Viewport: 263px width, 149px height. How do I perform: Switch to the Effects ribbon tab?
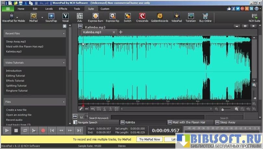point(63,9)
